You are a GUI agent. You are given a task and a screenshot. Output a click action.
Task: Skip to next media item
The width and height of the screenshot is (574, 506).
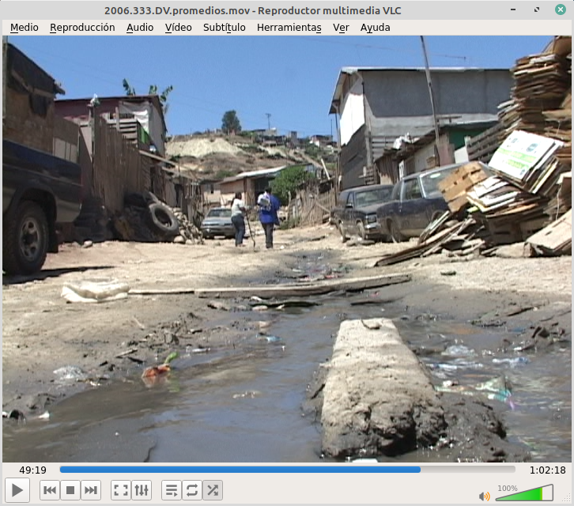click(91, 490)
